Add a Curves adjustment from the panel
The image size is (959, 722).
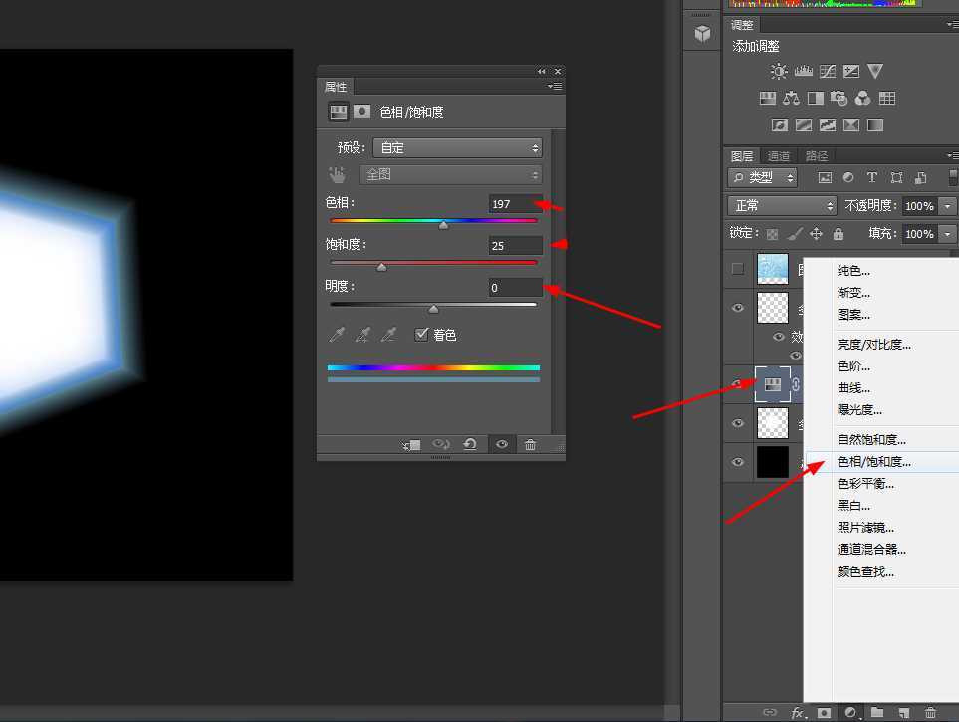(828, 71)
